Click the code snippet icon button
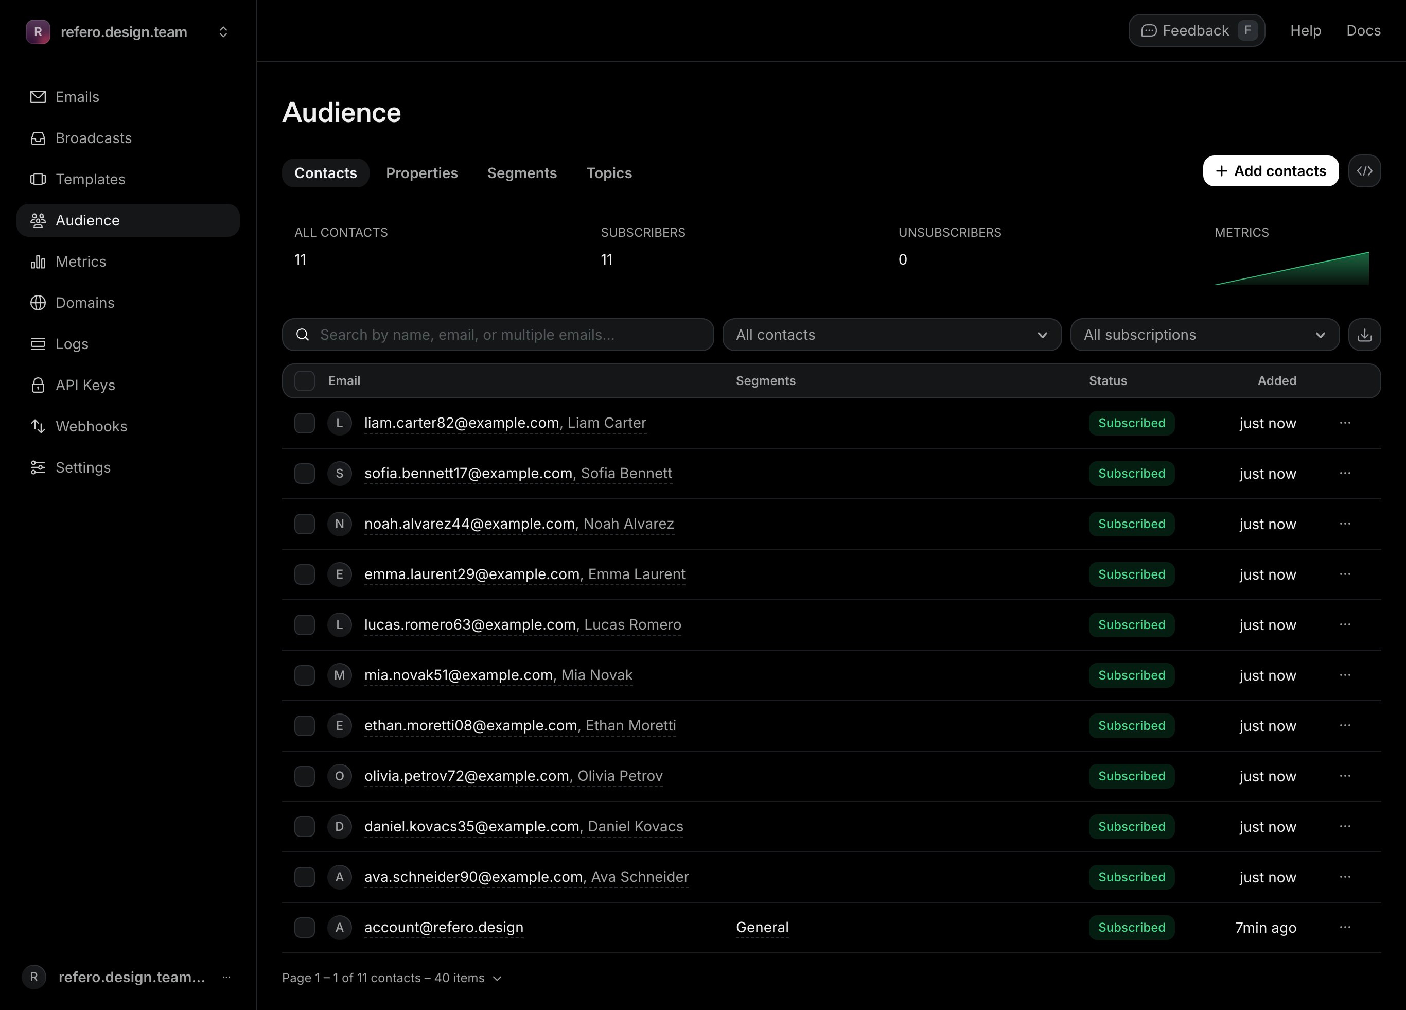This screenshot has height=1010, width=1406. (x=1364, y=171)
